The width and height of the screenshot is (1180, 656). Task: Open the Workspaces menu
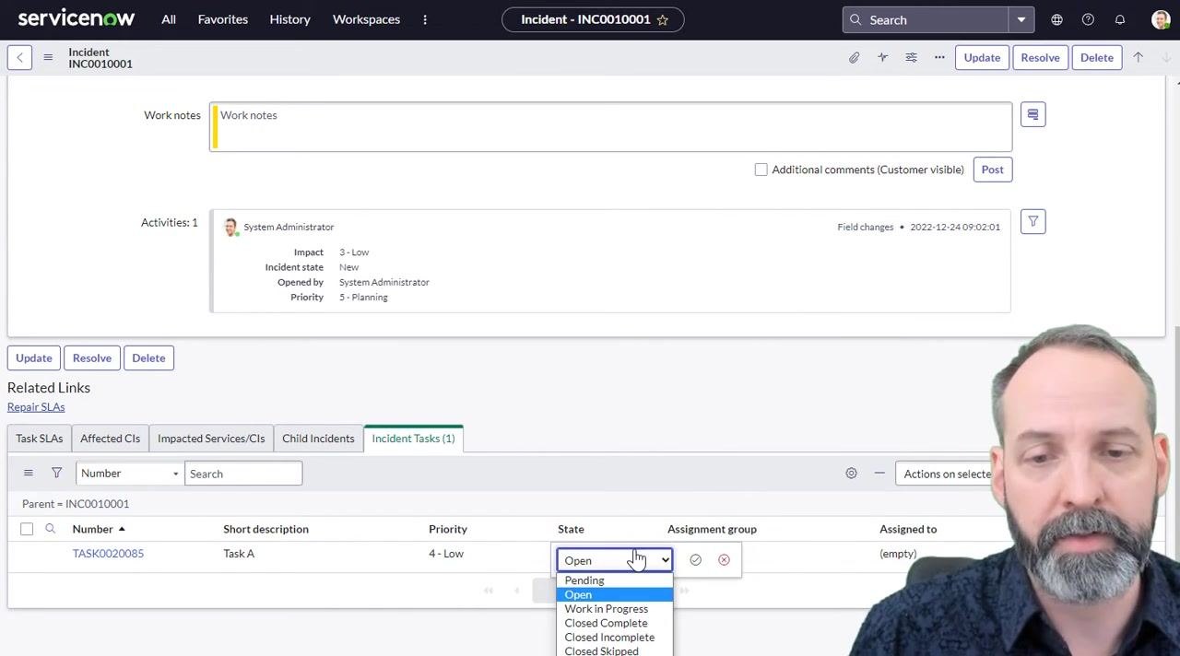[366, 19]
